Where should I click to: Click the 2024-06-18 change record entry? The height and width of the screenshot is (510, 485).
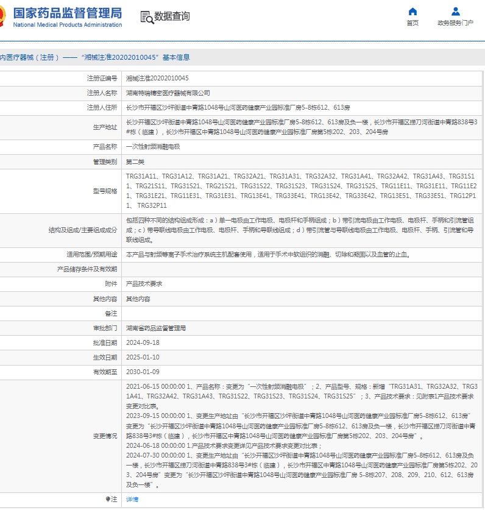(x=224, y=445)
